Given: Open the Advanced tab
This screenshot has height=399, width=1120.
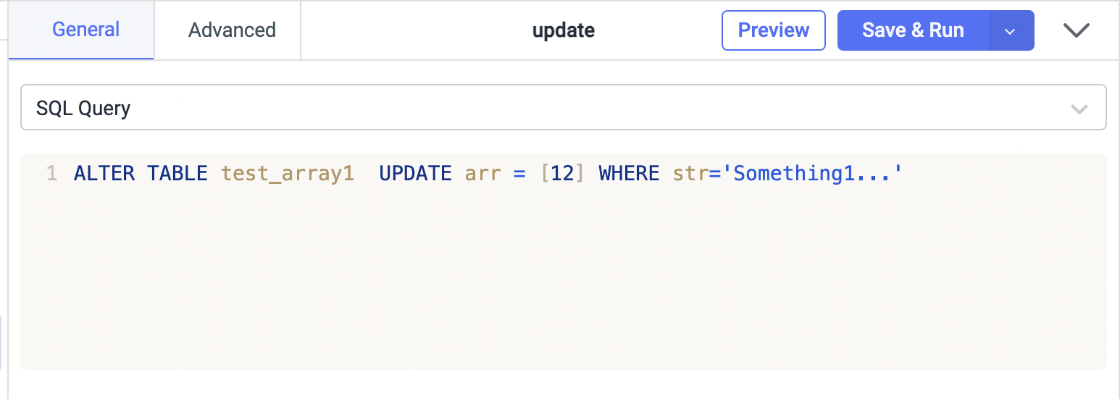Looking at the screenshot, I should [x=232, y=30].
